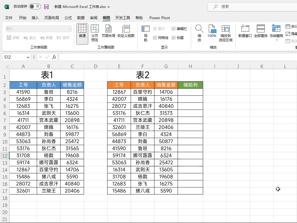Select the 分页预览 view
The image size is (297, 223).
pyautogui.click(x=95, y=33)
